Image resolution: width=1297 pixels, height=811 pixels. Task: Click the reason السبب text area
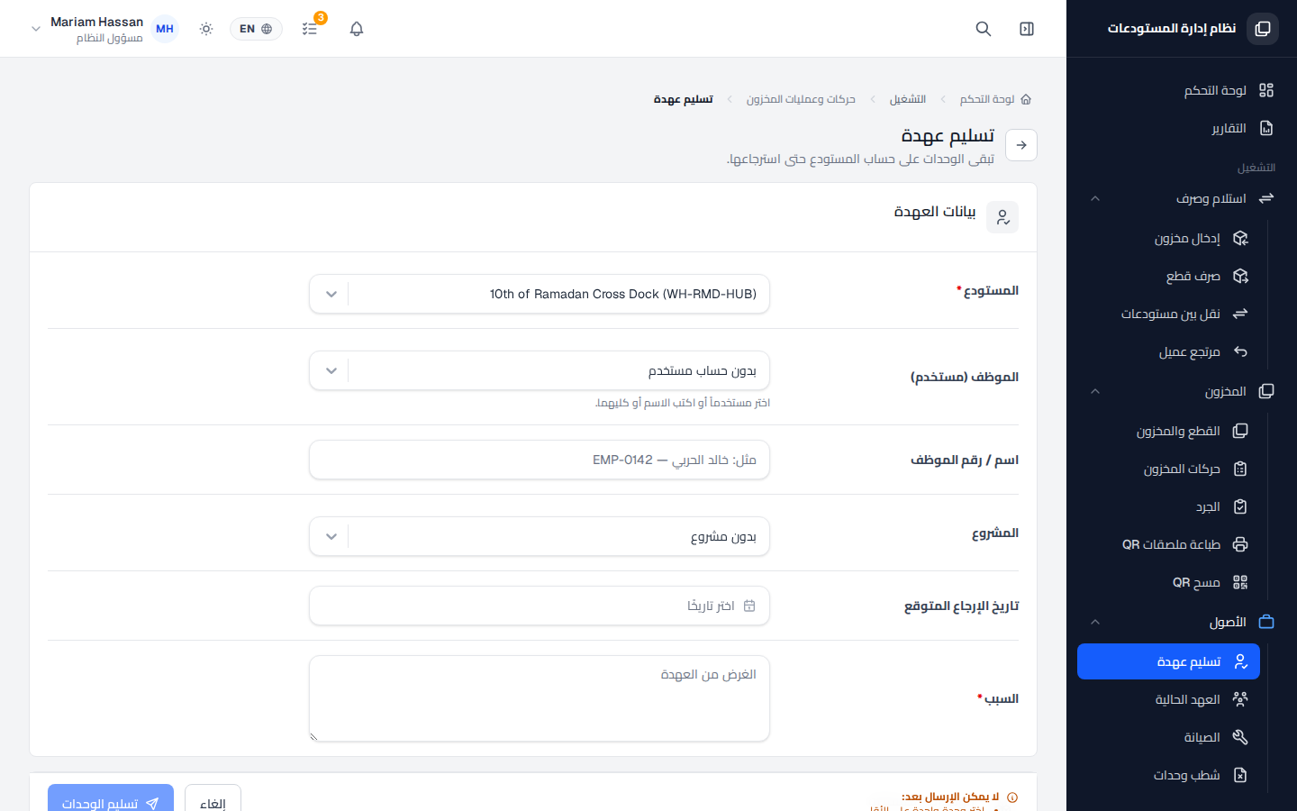(x=540, y=698)
